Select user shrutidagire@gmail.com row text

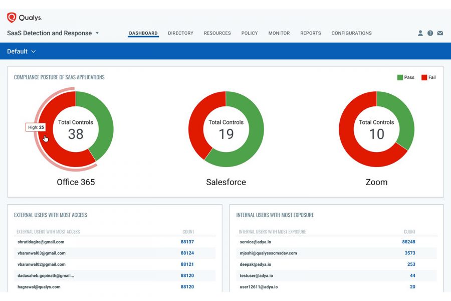point(41,242)
